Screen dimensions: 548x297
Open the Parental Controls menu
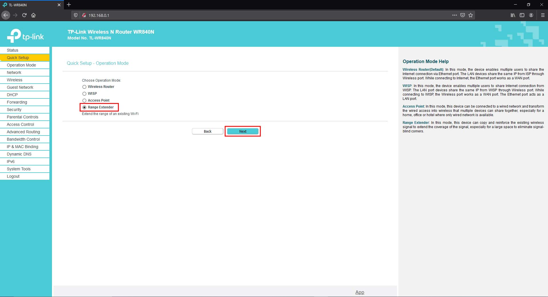pos(25,117)
